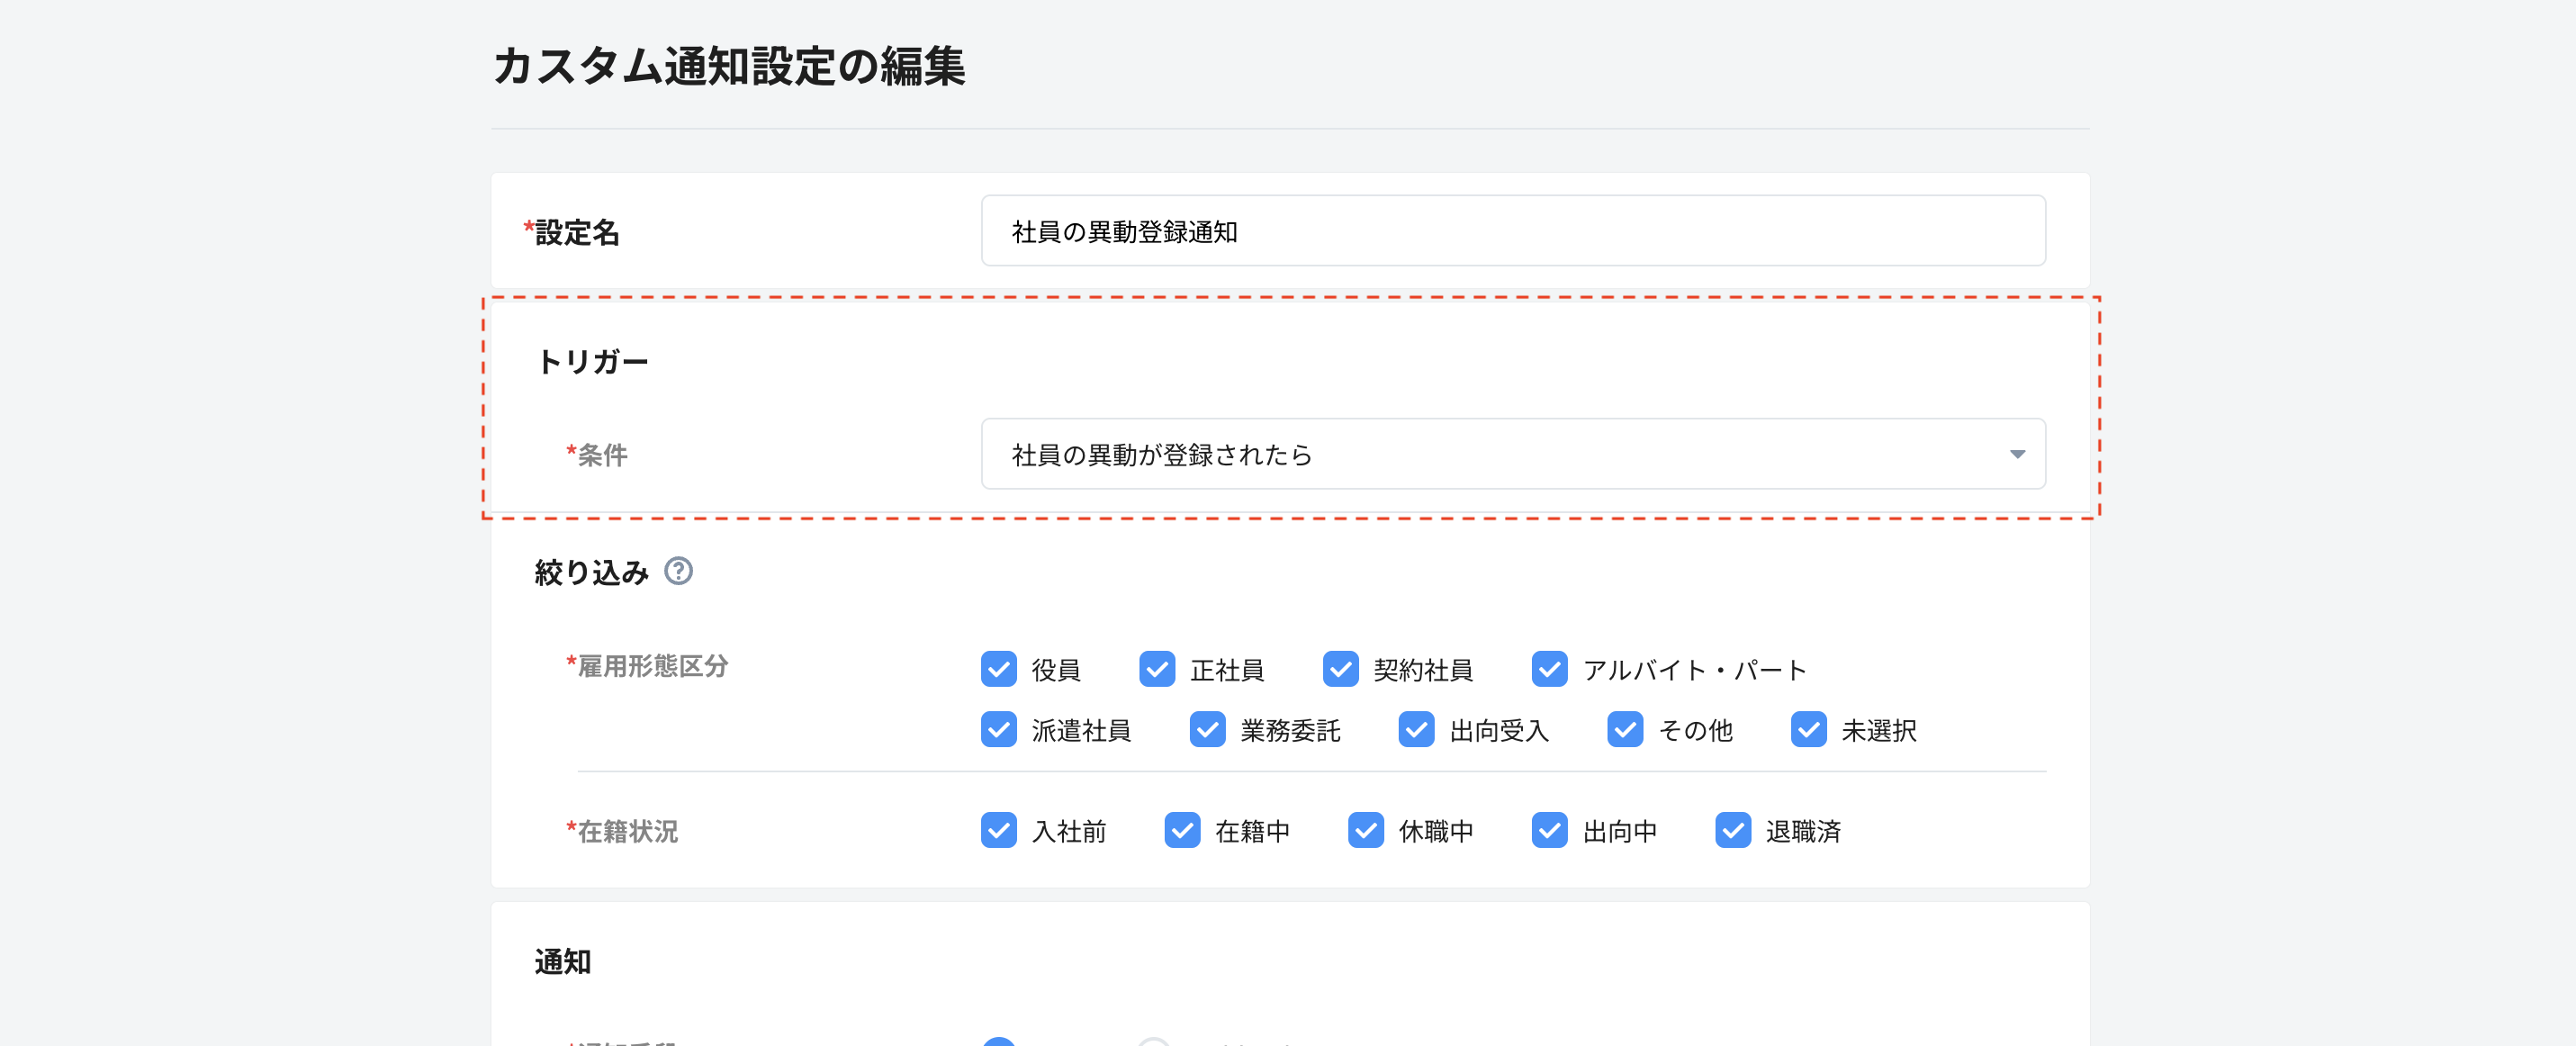Uncheck the 業務委託 checkbox
Viewport: 2576px width, 1046px height.
1207,730
